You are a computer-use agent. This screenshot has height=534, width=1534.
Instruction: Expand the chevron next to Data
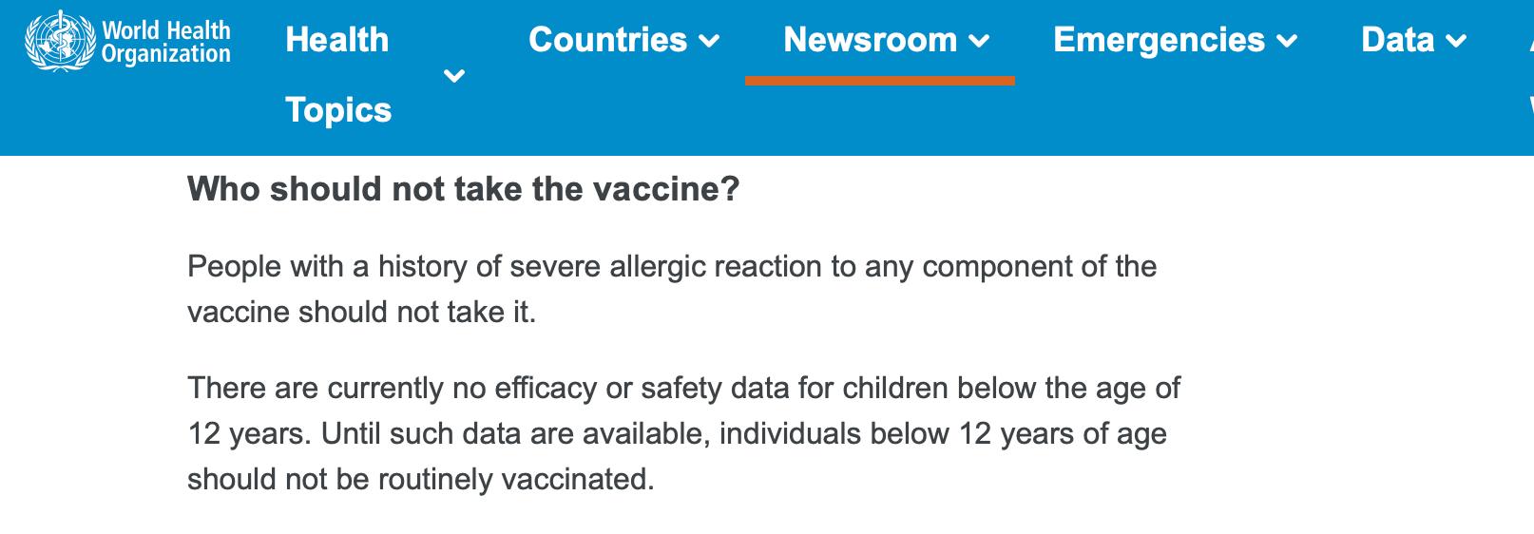(1456, 41)
